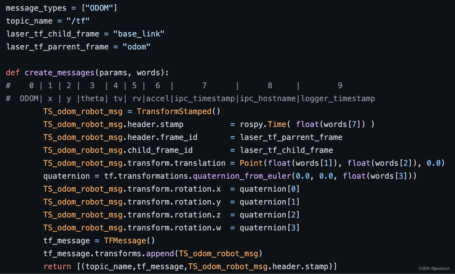Click theta in the comment row
Screen dimensions: 455x274
(92, 99)
